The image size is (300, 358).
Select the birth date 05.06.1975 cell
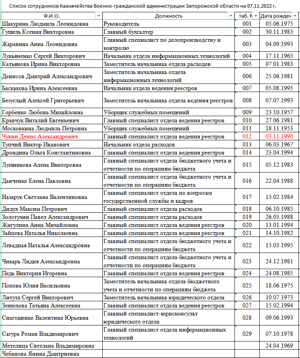pos(279,24)
